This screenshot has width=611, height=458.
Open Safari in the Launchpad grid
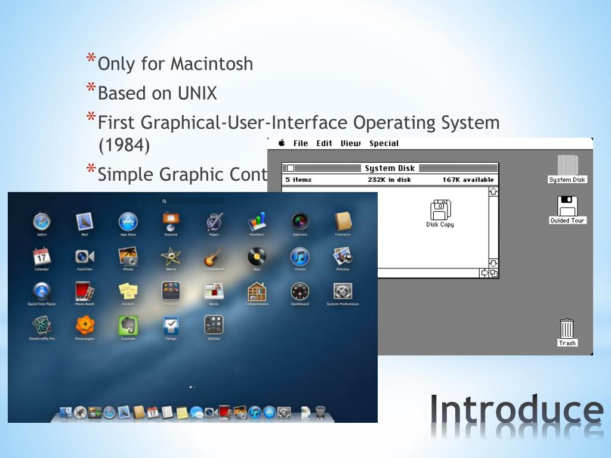42,222
